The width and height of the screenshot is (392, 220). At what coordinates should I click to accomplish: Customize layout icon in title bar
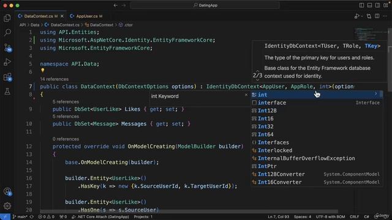click(x=386, y=5)
